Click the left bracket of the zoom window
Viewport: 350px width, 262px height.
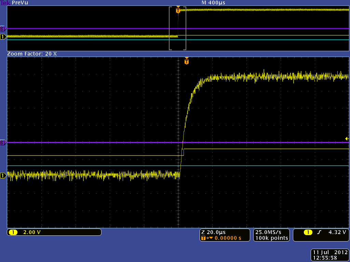tap(170, 28)
